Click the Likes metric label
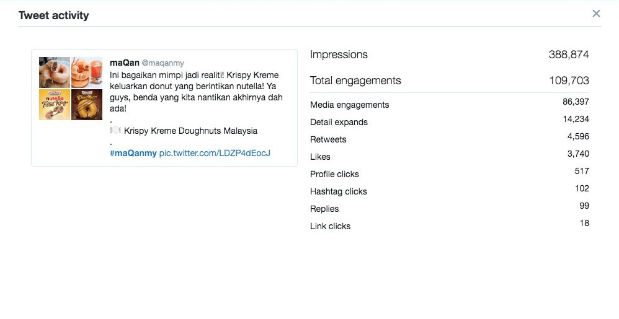Viewport: 619px width, 319px height. (x=320, y=157)
